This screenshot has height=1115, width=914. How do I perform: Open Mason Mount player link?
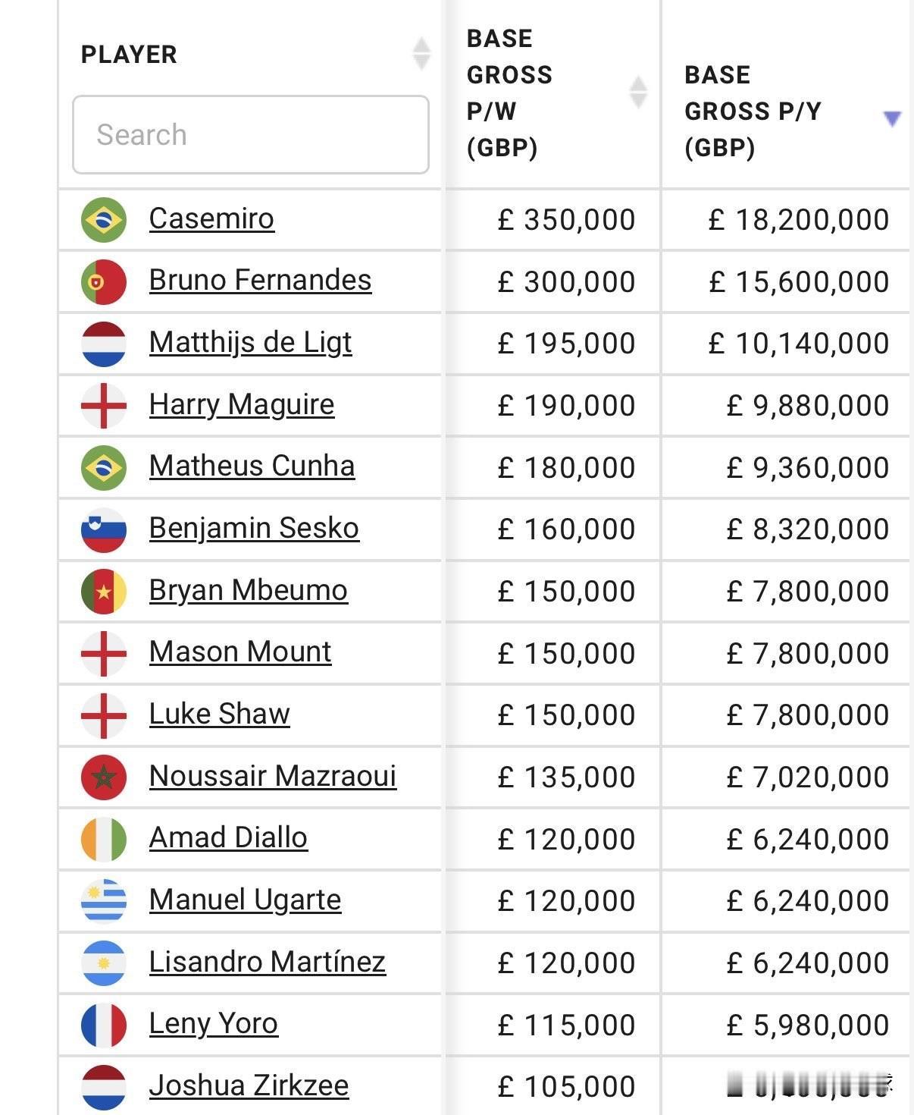(239, 652)
